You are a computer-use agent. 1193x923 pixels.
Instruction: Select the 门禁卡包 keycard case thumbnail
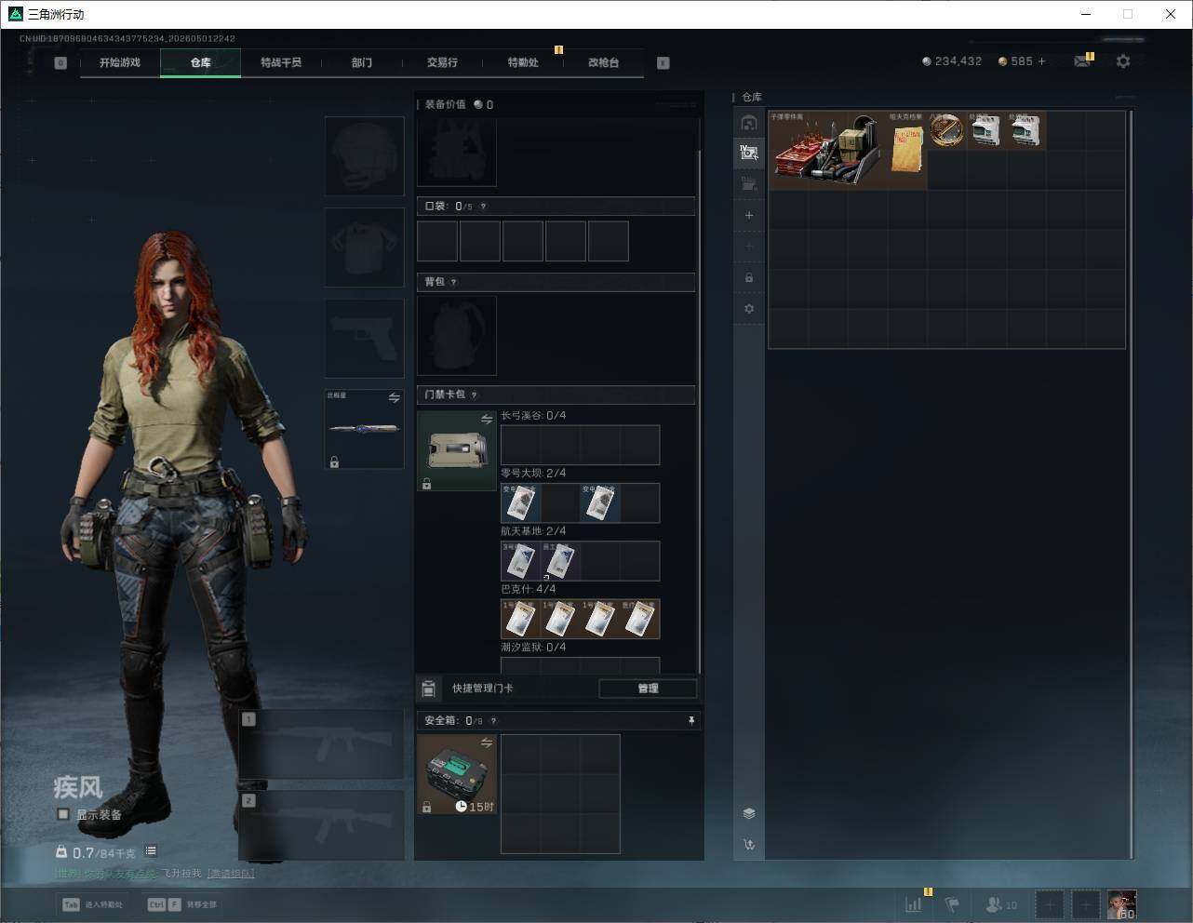point(457,450)
